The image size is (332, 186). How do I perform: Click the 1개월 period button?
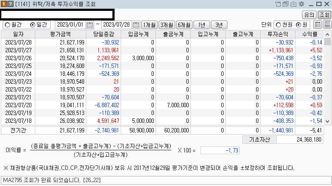[x=149, y=25]
